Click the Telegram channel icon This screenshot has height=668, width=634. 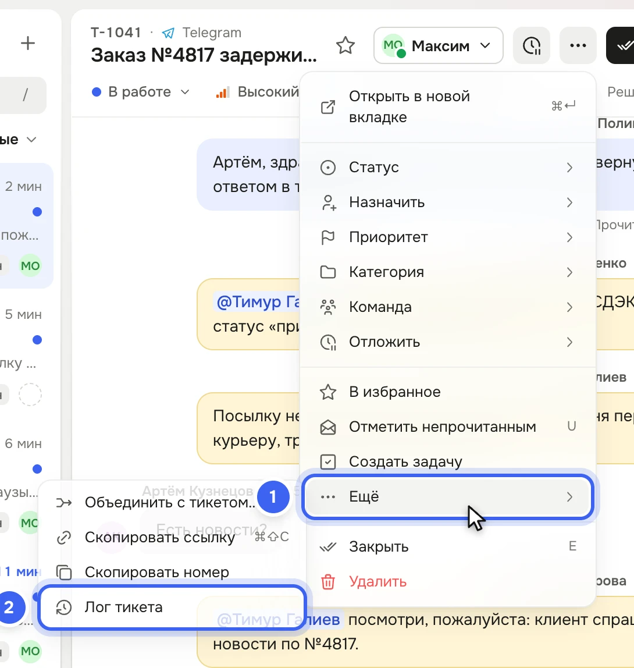[x=169, y=33]
